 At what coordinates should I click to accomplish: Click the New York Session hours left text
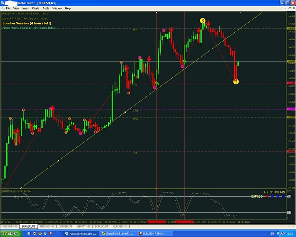point(28,28)
